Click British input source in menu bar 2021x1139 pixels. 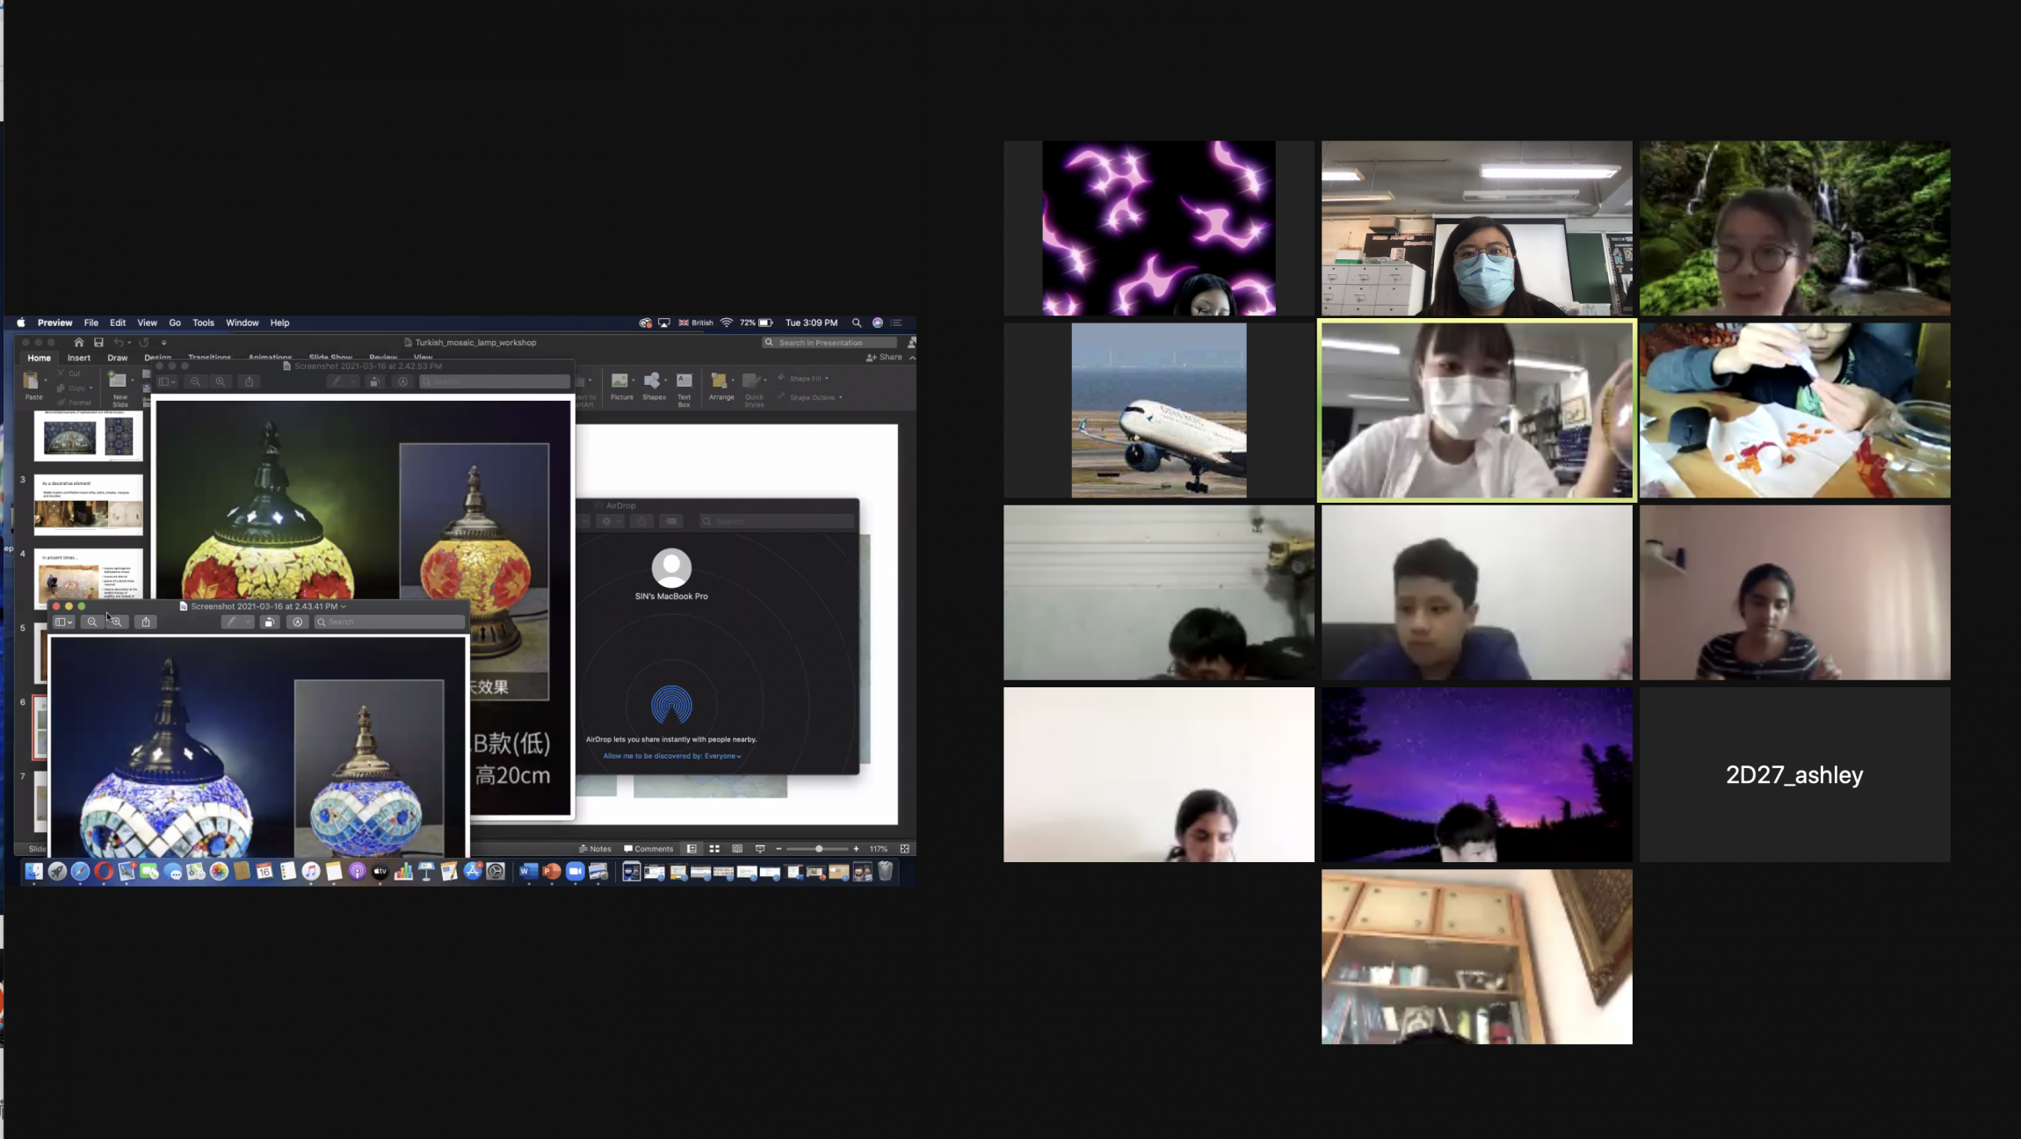coord(695,323)
